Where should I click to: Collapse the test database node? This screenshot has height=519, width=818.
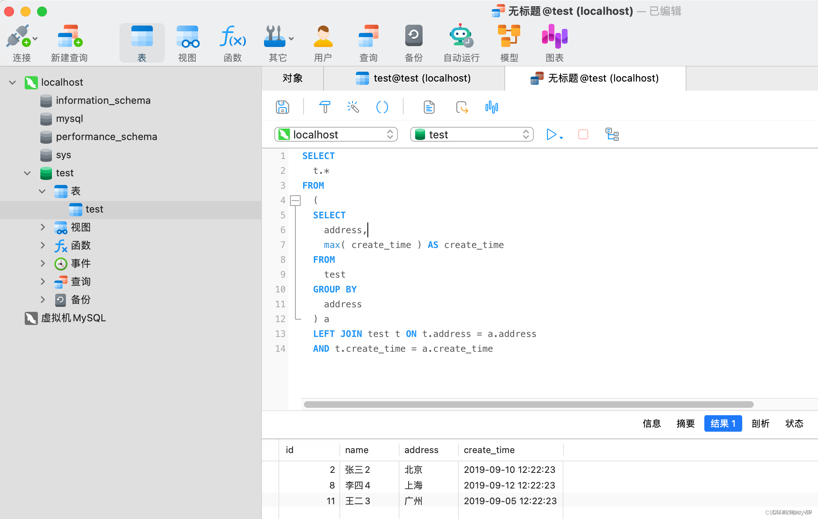[27, 173]
